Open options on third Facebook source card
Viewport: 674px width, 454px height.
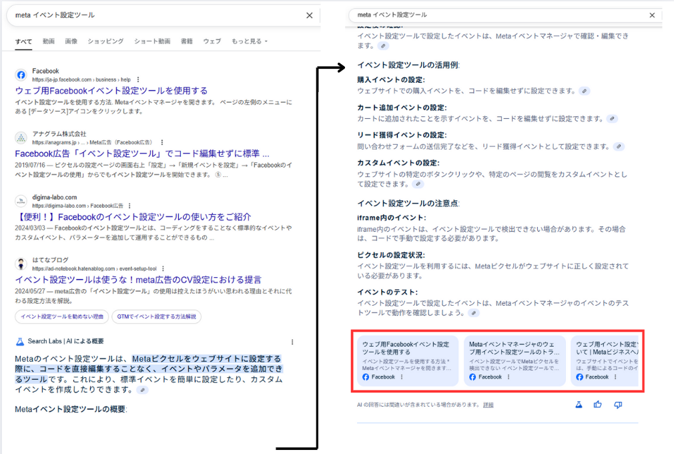[615, 377]
